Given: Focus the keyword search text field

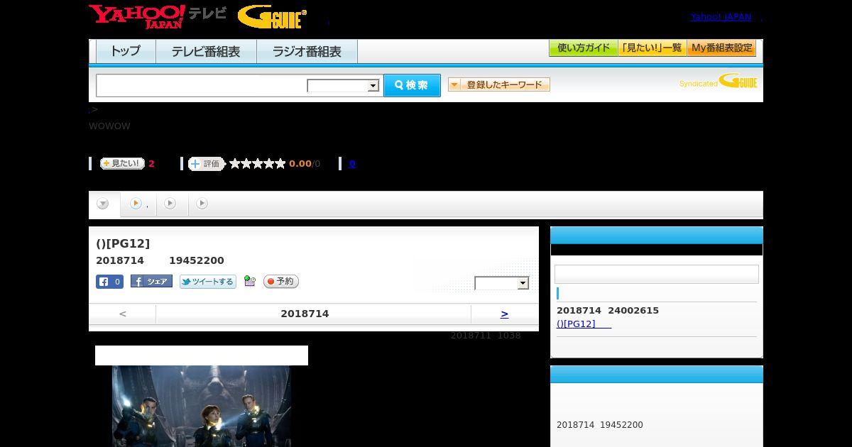Looking at the screenshot, I should [202, 85].
